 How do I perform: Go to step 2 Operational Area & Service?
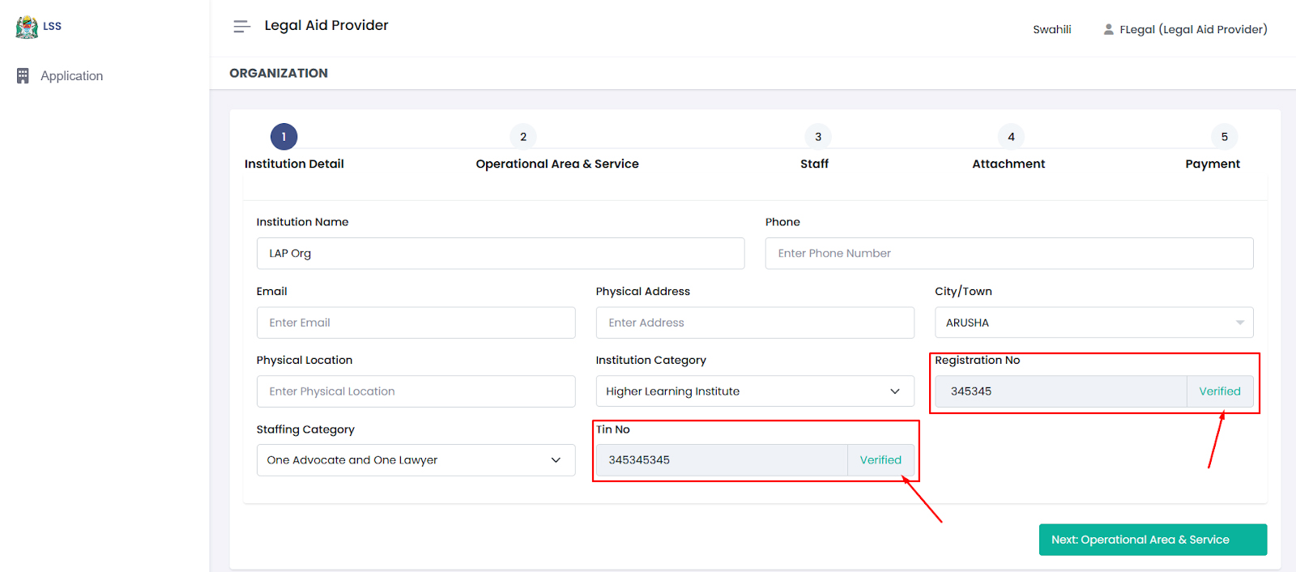[x=523, y=137]
